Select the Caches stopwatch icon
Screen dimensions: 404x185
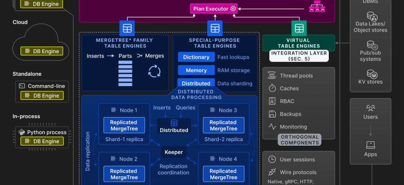(x=272, y=88)
